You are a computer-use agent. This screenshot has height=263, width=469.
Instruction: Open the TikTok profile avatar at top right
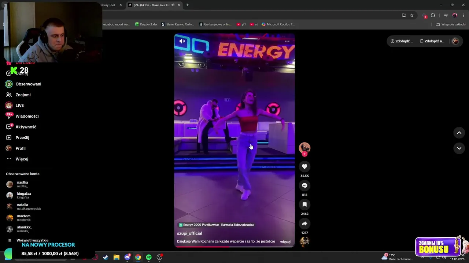[x=455, y=41]
